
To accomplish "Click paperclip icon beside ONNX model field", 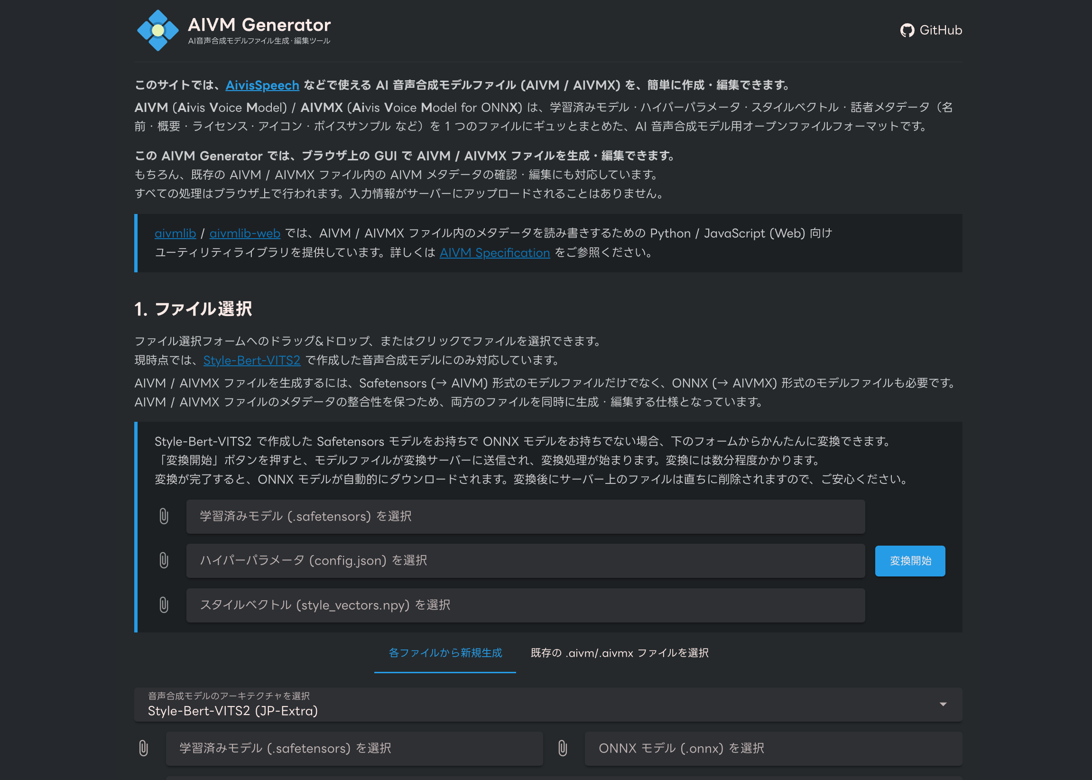I will tap(563, 748).
